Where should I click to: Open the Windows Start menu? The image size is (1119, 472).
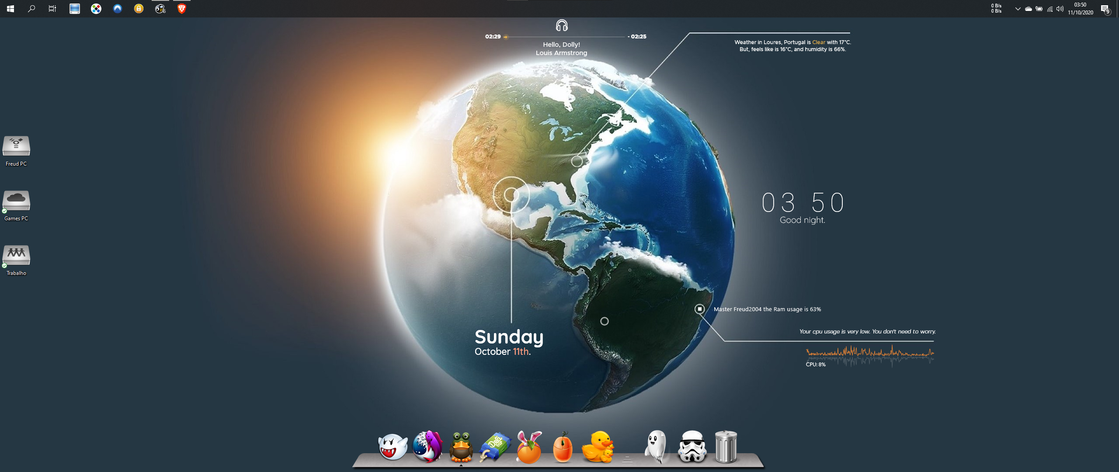pyautogui.click(x=10, y=9)
